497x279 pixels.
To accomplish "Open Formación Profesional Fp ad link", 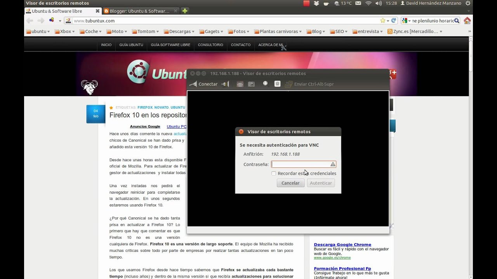I will click(342, 269).
